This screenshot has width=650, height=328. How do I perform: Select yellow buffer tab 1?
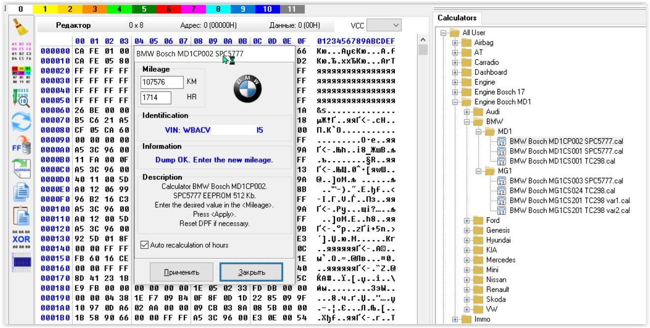click(x=45, y=9)
